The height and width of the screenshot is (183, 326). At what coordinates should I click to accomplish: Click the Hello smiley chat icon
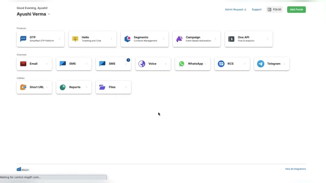[75, 39]
